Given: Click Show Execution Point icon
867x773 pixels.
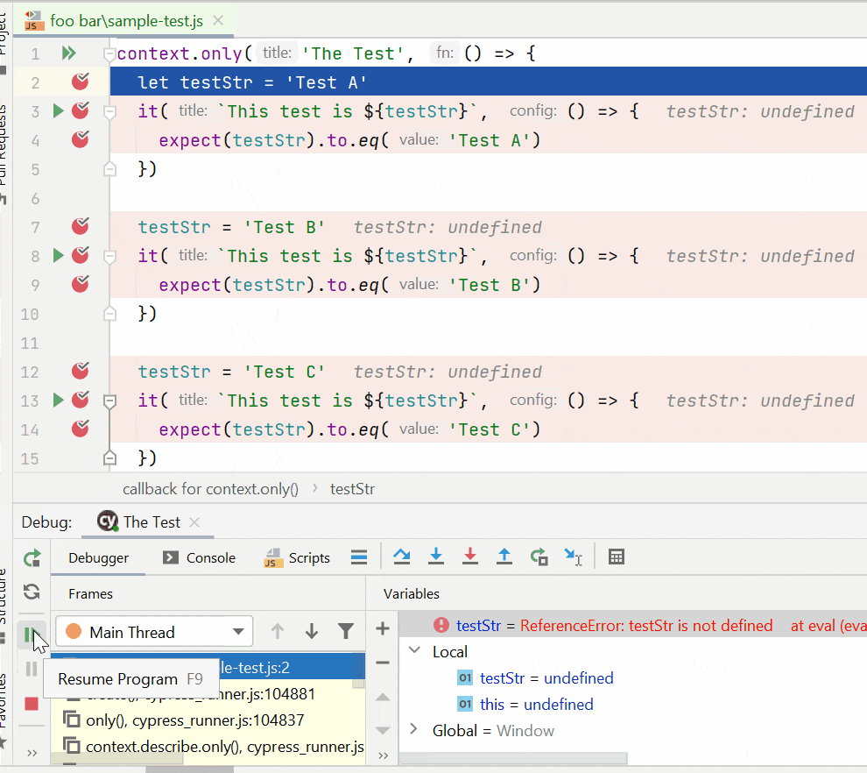Looking at the screenshot, I should pos(359,557).
